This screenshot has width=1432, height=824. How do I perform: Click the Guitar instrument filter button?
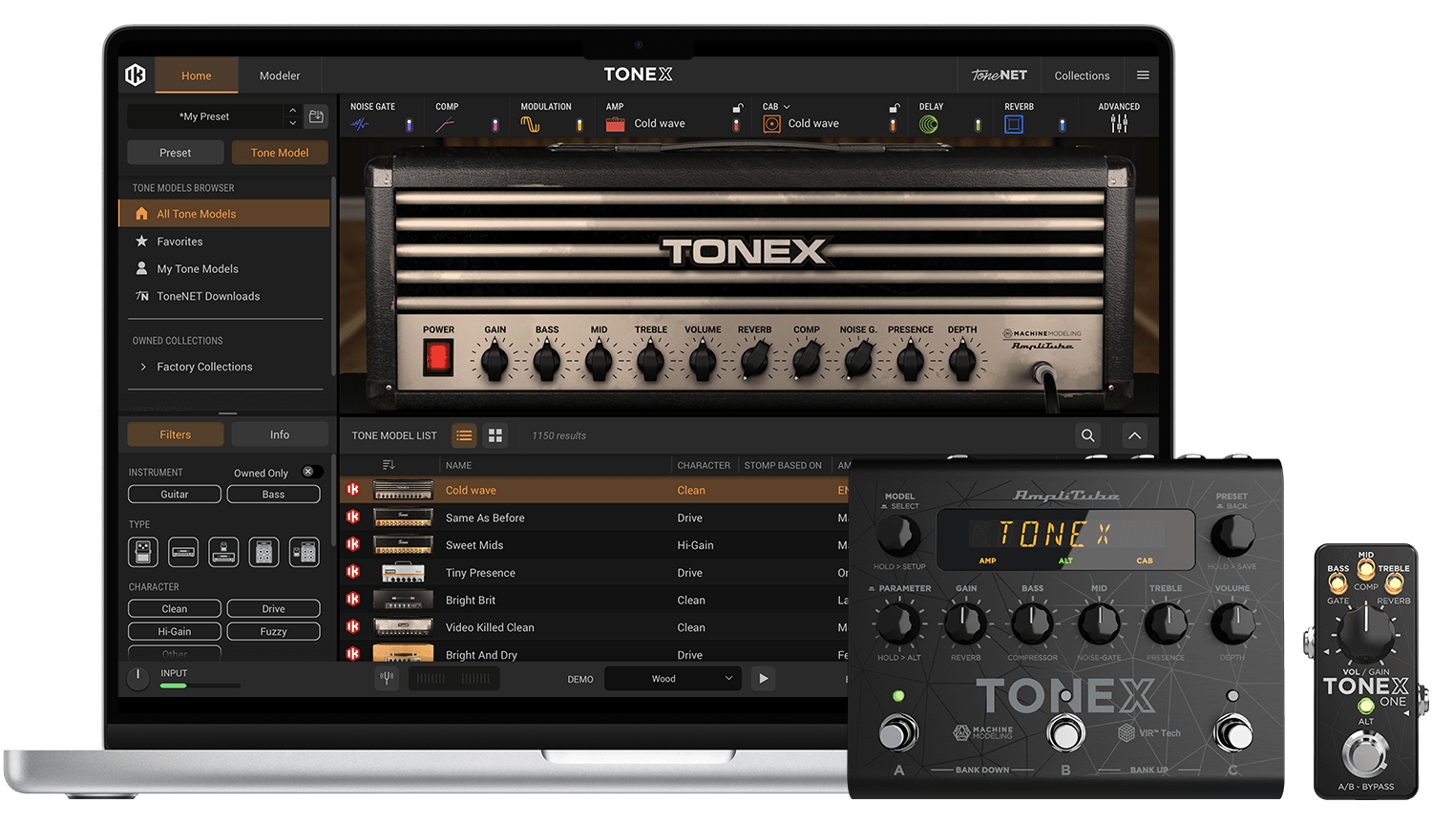174,494
